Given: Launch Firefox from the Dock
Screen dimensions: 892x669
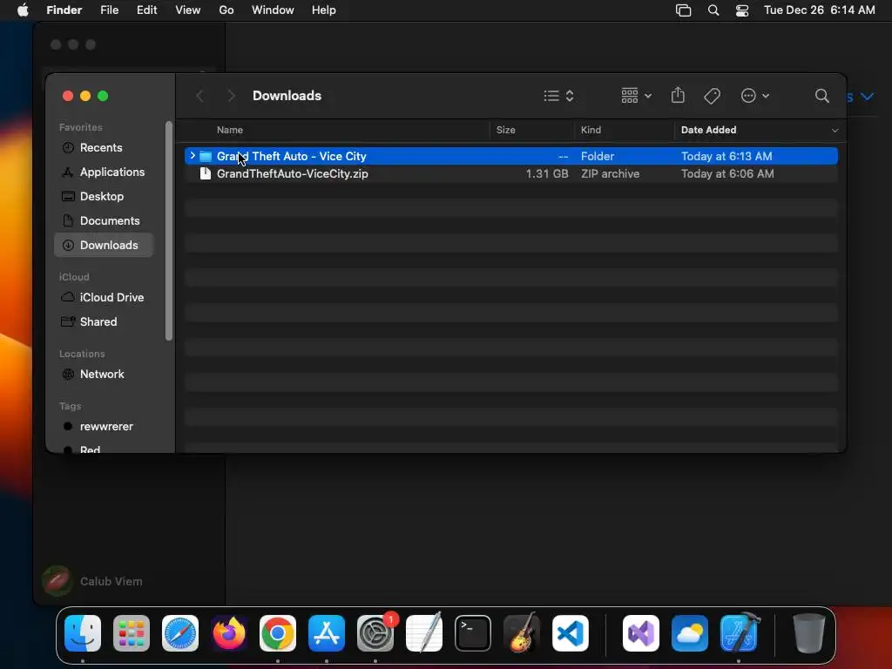Looking at the screenshot, I should click(229, 633).
